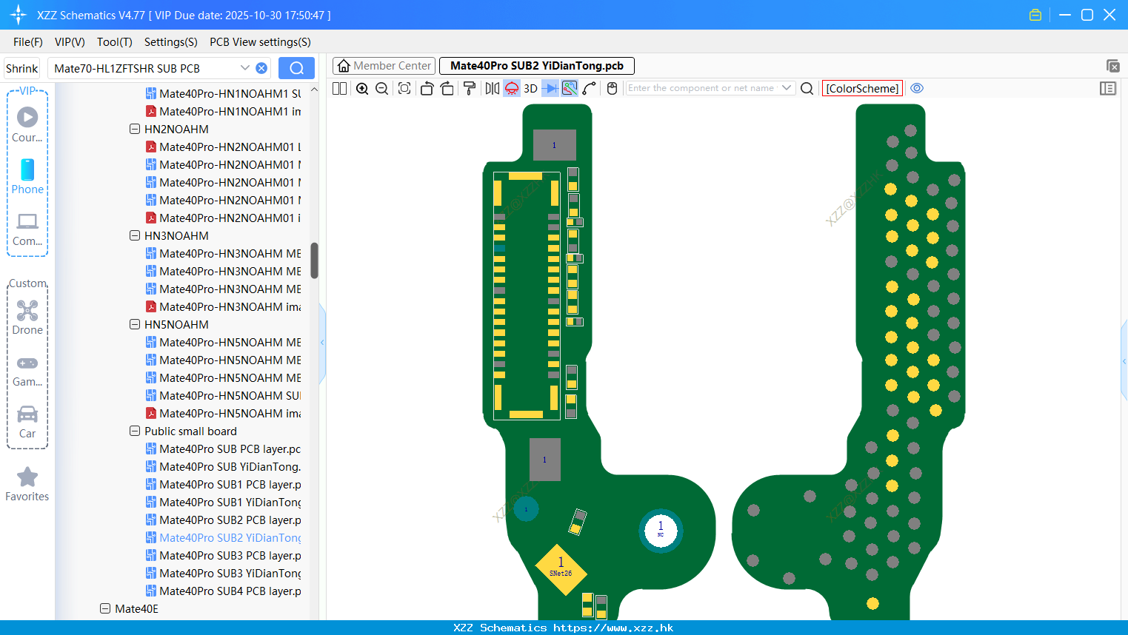Image resolution: width=1128 pixels, height=635 pixels.
Task: Select Phone category in sidebar
Action: (27, 177)
